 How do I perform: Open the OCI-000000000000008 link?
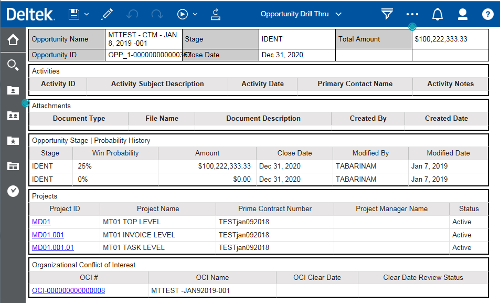pos(69,290)
